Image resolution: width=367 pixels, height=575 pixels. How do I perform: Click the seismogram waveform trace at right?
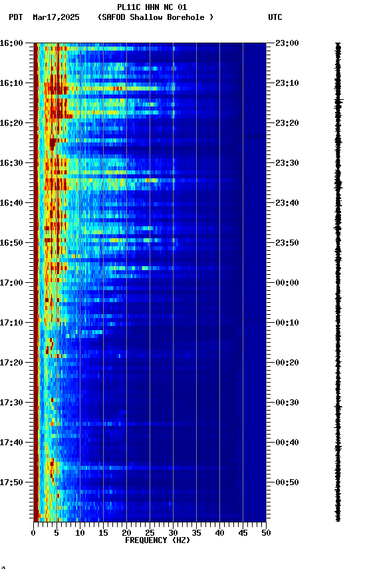pyautogui.click(x=338, y=282)
